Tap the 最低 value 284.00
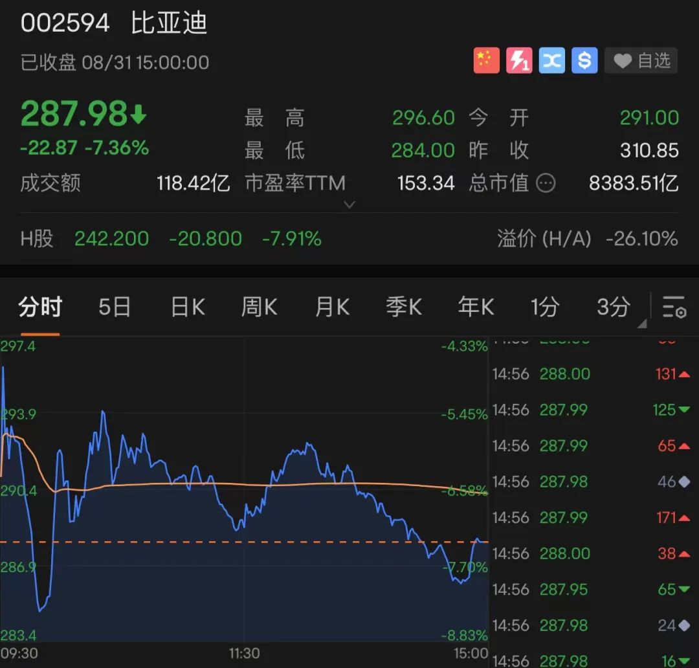This screenshot has height=668, width=699. click(423, 150)
